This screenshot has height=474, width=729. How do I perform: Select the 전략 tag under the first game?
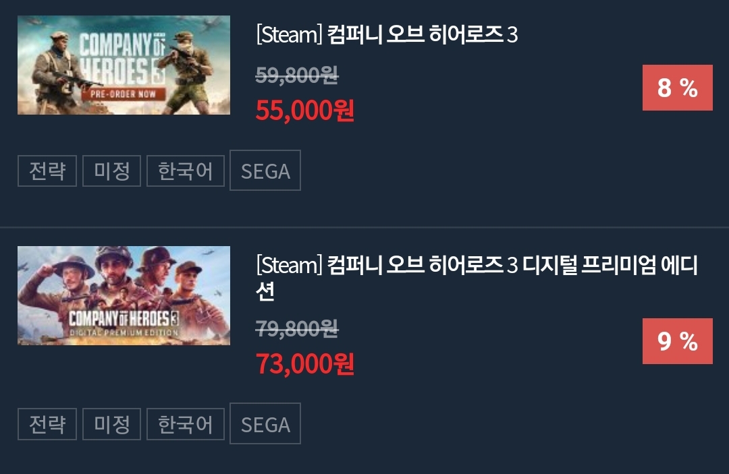[47, 171]
